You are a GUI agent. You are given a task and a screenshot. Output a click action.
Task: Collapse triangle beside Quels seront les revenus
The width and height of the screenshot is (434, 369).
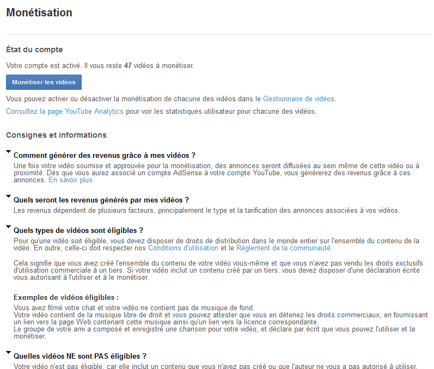tap(9, 197)
